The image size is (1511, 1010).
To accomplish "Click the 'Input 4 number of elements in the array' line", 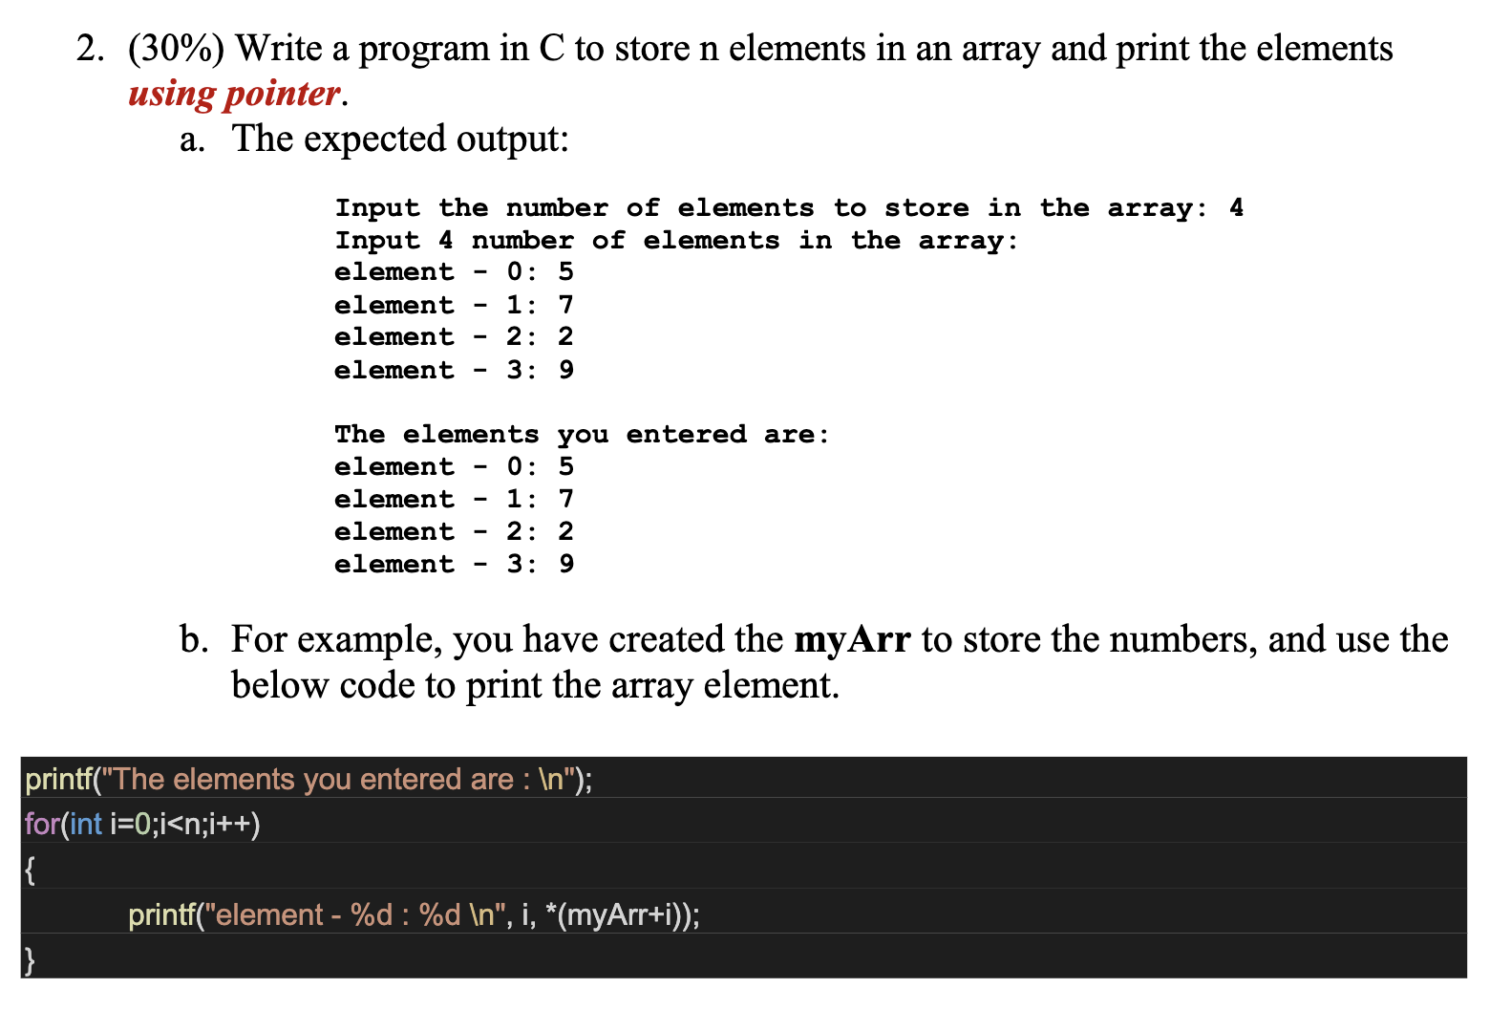I will [676, 241].
